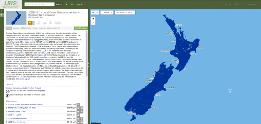261x124 pixels.
Task: Preview the LCDB Class Correlations pdf
Action: tap(78, 122)
